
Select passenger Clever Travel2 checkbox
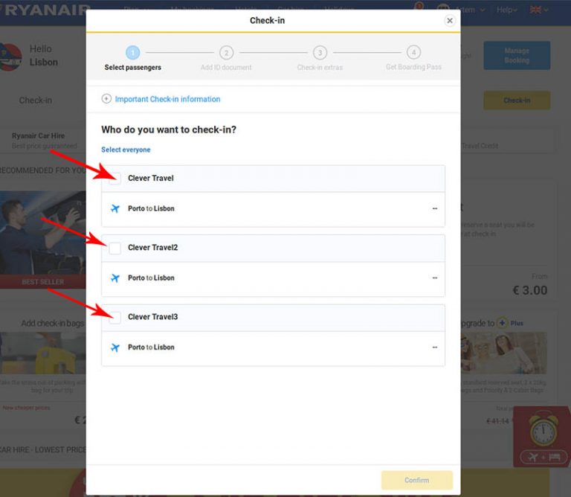[x=115, y=248]
